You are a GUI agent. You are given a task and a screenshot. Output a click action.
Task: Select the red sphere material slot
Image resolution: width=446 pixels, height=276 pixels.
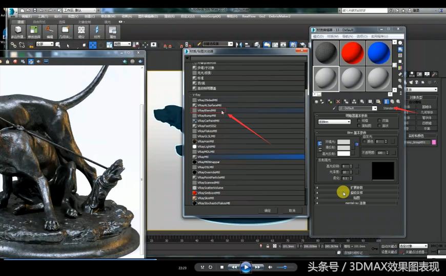click(x=352, y=53)
